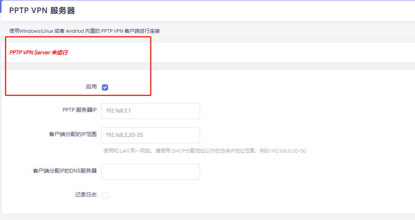Click the 客户端分配IP的DNS服务器 label
415x220 pixels.
[x=65, y=171]
